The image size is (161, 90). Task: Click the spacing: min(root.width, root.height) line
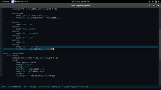[34, 9]
